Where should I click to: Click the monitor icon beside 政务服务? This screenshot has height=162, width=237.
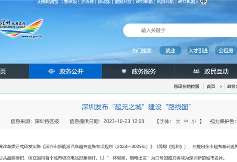click(x=124, y=71)
